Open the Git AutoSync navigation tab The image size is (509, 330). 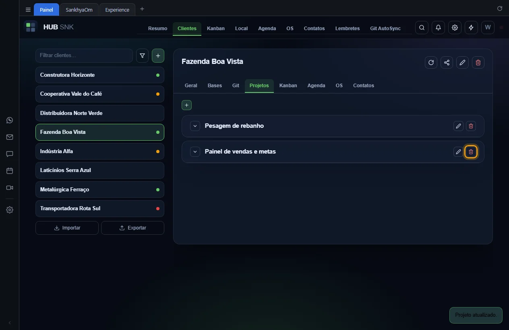pos(385,29)
